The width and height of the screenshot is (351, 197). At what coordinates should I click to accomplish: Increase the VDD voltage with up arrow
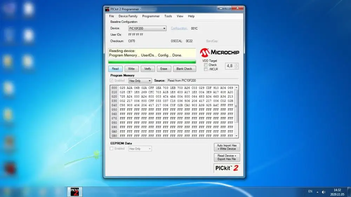236,64
